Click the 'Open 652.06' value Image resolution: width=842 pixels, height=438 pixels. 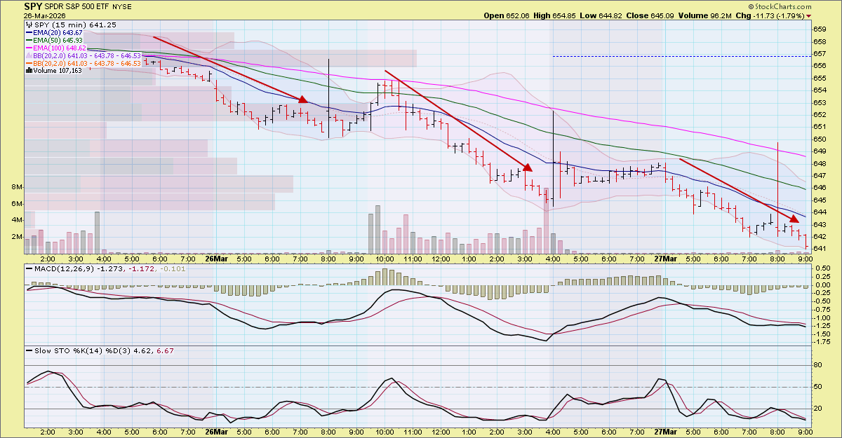pos(506,15)
